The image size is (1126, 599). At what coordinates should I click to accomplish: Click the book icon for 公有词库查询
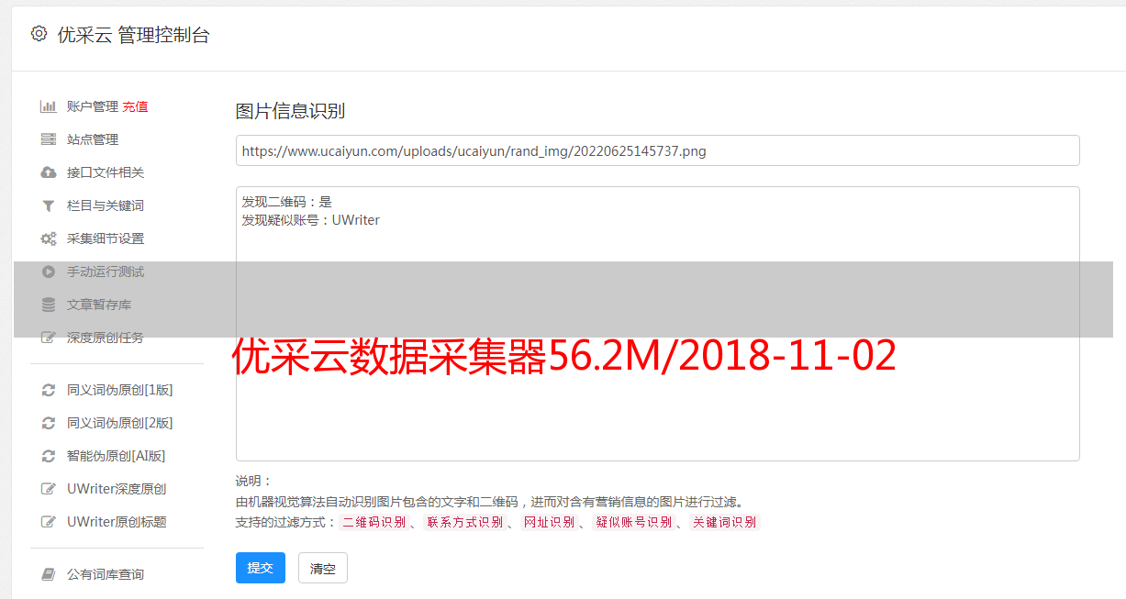tap(49, 574)
